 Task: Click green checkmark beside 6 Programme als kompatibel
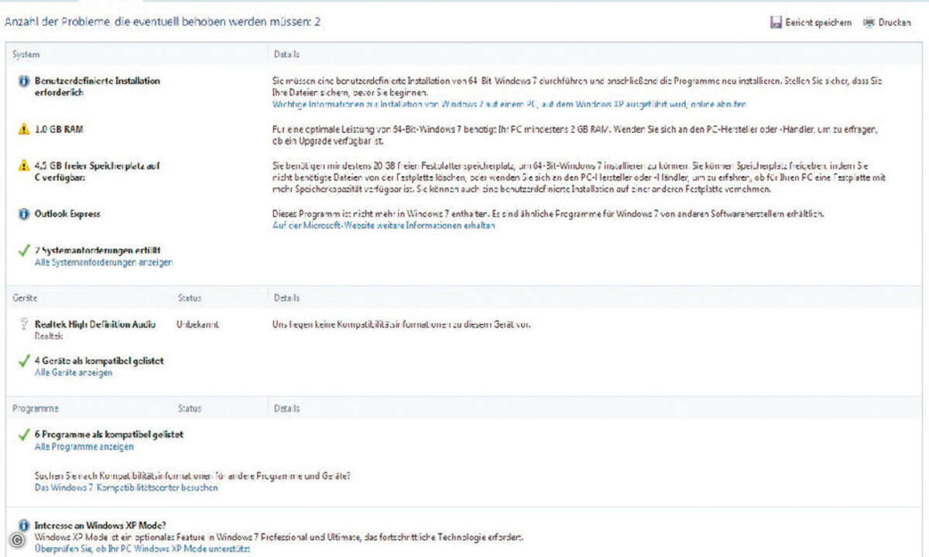(23, 435)
